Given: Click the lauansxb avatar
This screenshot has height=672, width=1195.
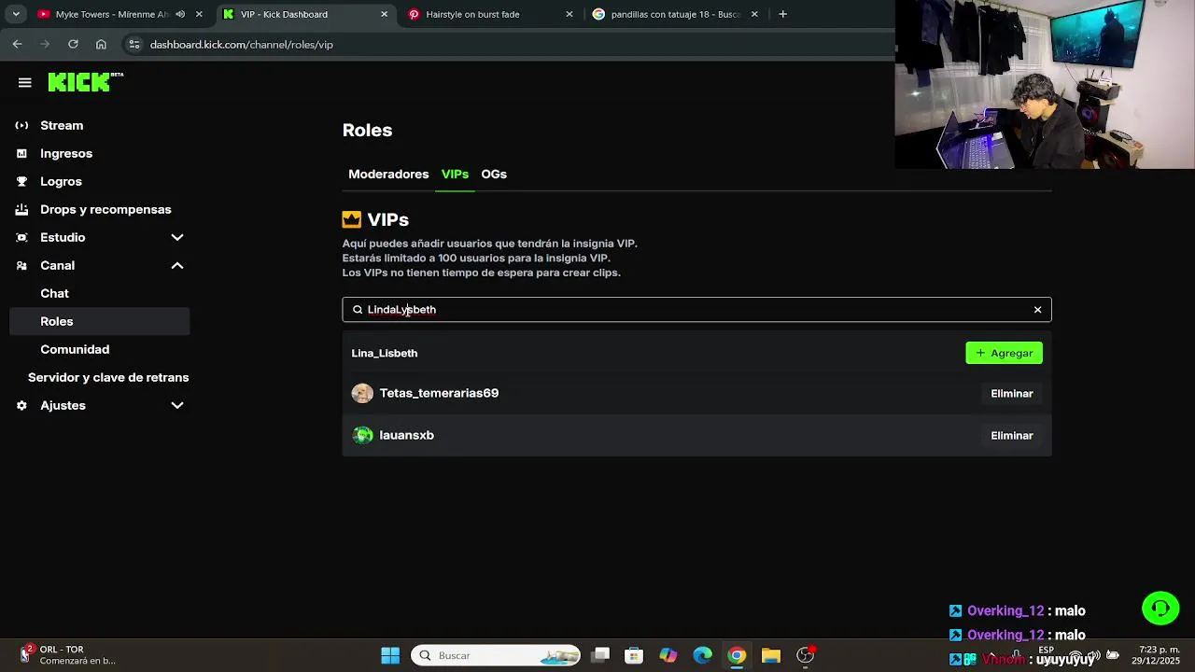Looking at the screenshot, I should (x=362, y=435).
